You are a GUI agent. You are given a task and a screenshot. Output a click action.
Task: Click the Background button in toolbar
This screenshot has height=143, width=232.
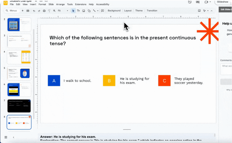click(x=114, y=11)
